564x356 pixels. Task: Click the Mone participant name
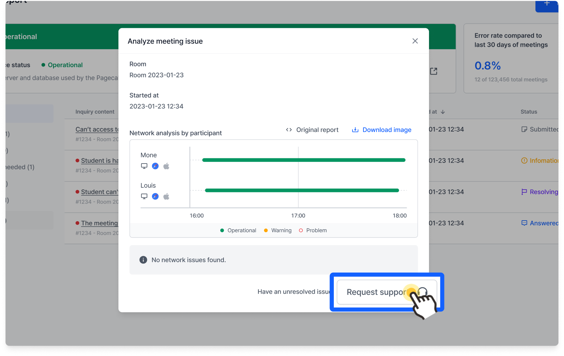(x=148, y=155)
